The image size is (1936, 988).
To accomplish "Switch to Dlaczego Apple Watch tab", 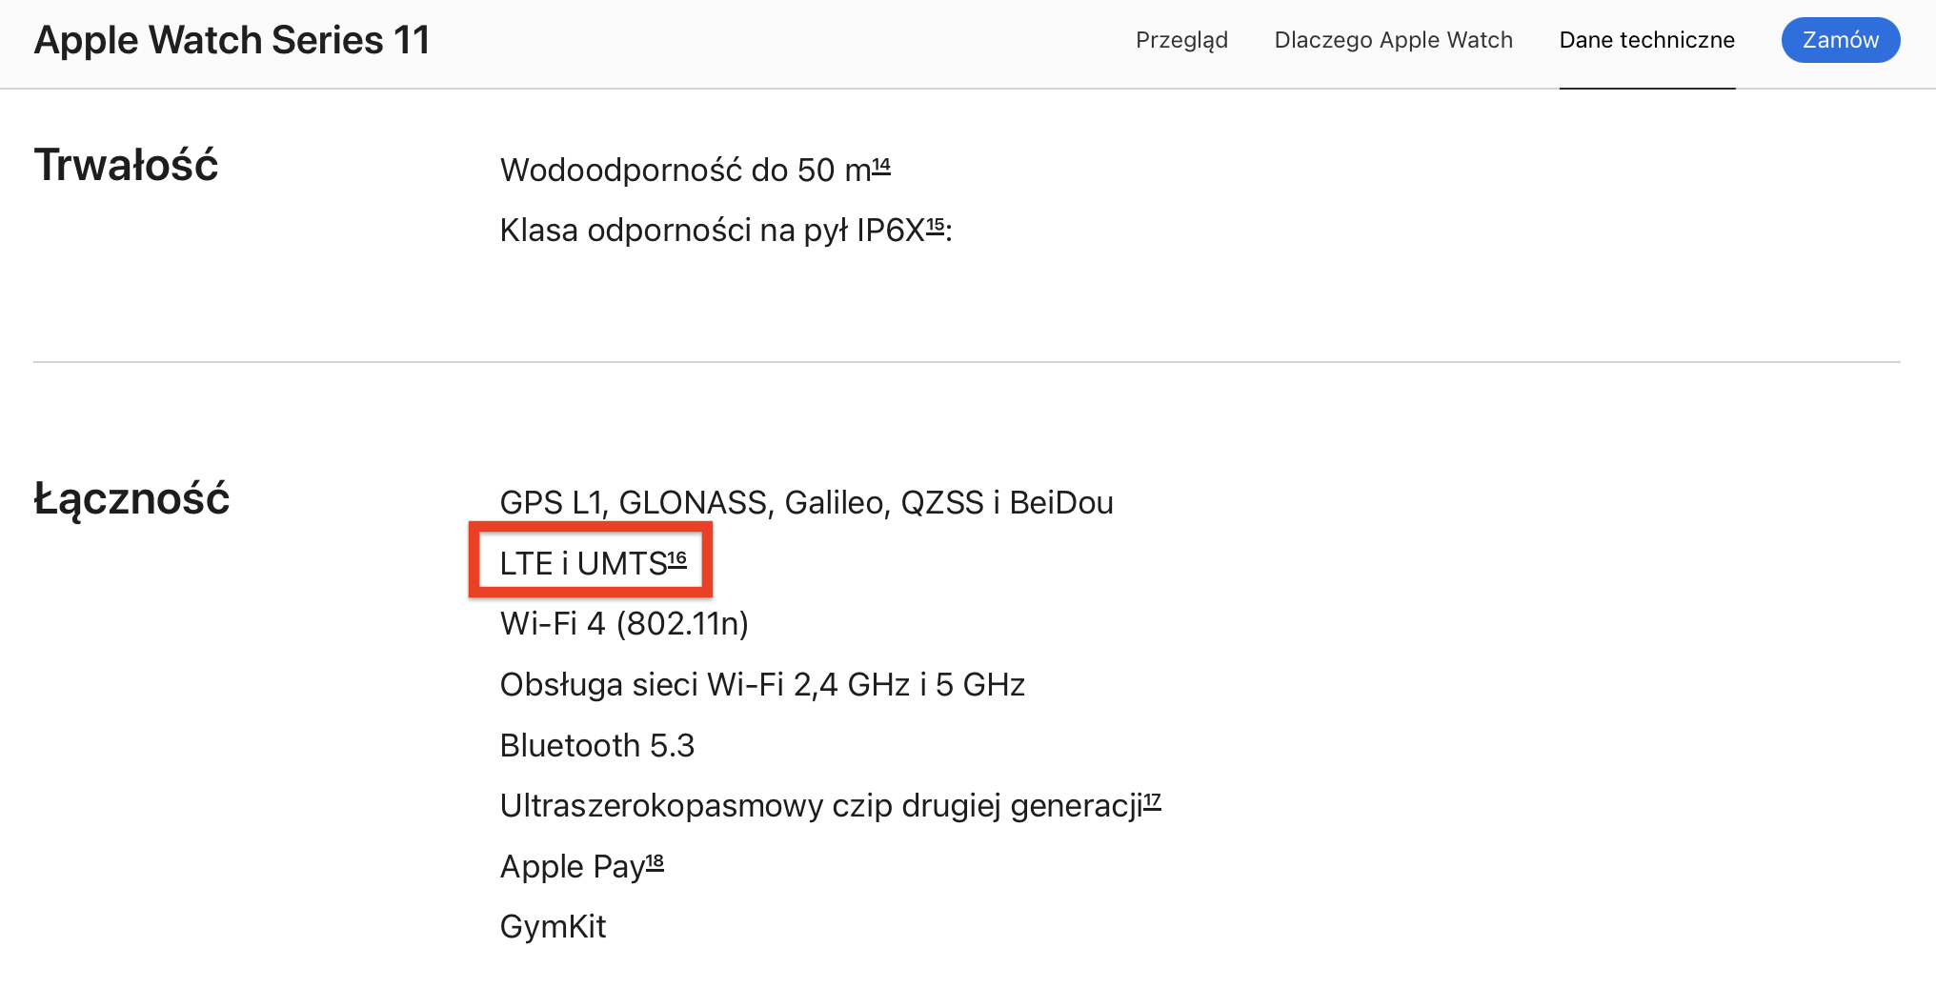I will (x=1393, y=40).
